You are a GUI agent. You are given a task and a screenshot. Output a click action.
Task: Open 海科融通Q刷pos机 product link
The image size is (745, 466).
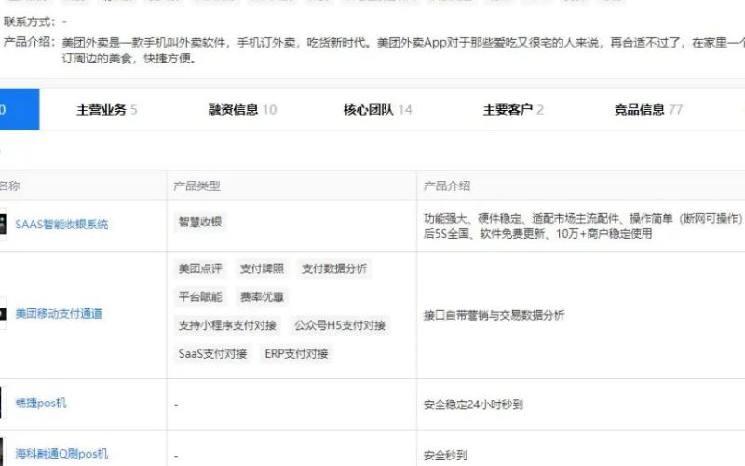click(x=61, y=454)
